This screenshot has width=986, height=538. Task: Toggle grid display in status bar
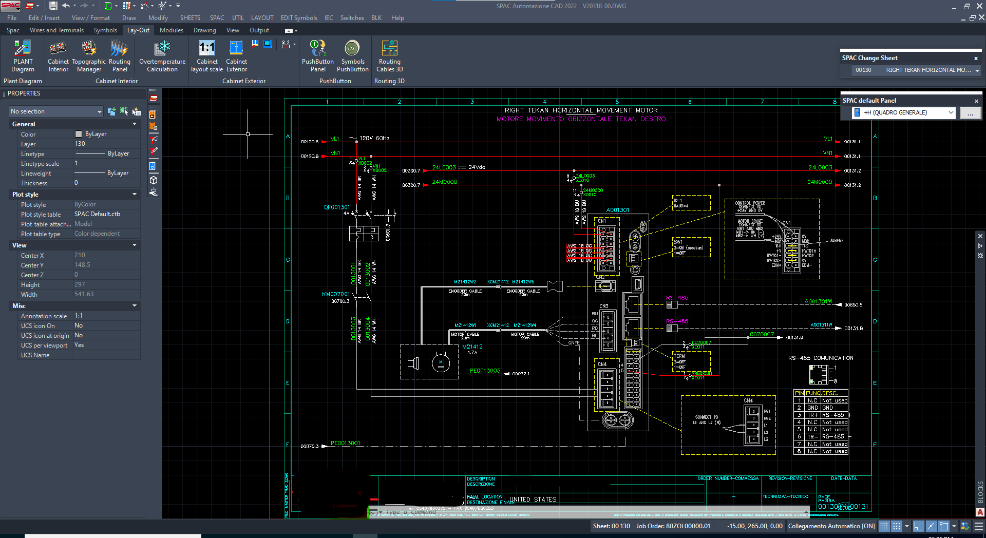884,526
